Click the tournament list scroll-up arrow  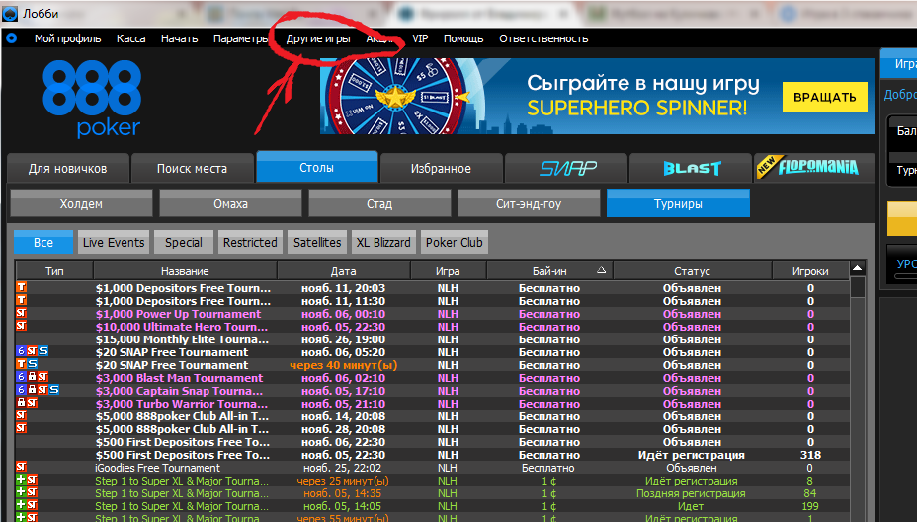coord(858,268)
